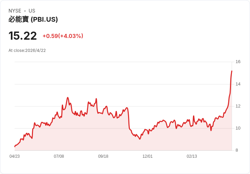
Task: Click the 10 y-axis price label
Action: (238, 128)
